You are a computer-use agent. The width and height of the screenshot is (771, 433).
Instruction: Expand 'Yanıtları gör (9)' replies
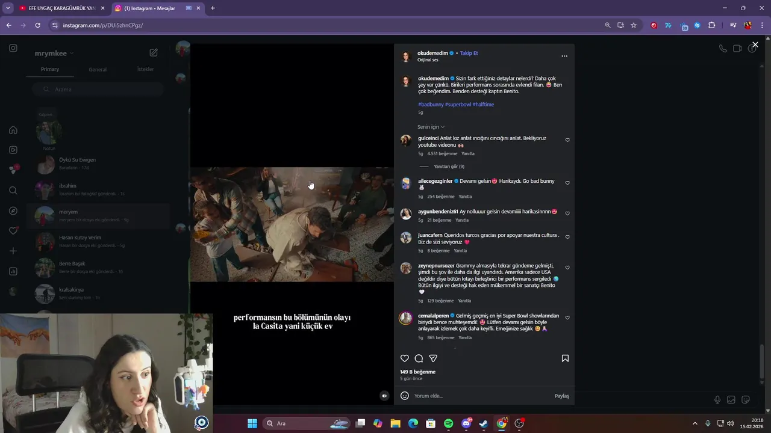click(x=449, y=167)
